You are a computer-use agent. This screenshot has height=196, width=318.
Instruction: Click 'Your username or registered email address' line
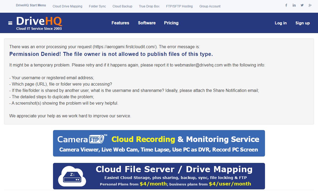point(52,78)
